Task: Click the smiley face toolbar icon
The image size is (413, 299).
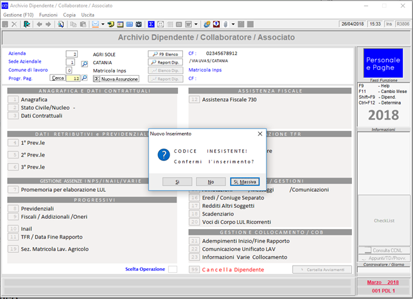Action: coord(161,24)
